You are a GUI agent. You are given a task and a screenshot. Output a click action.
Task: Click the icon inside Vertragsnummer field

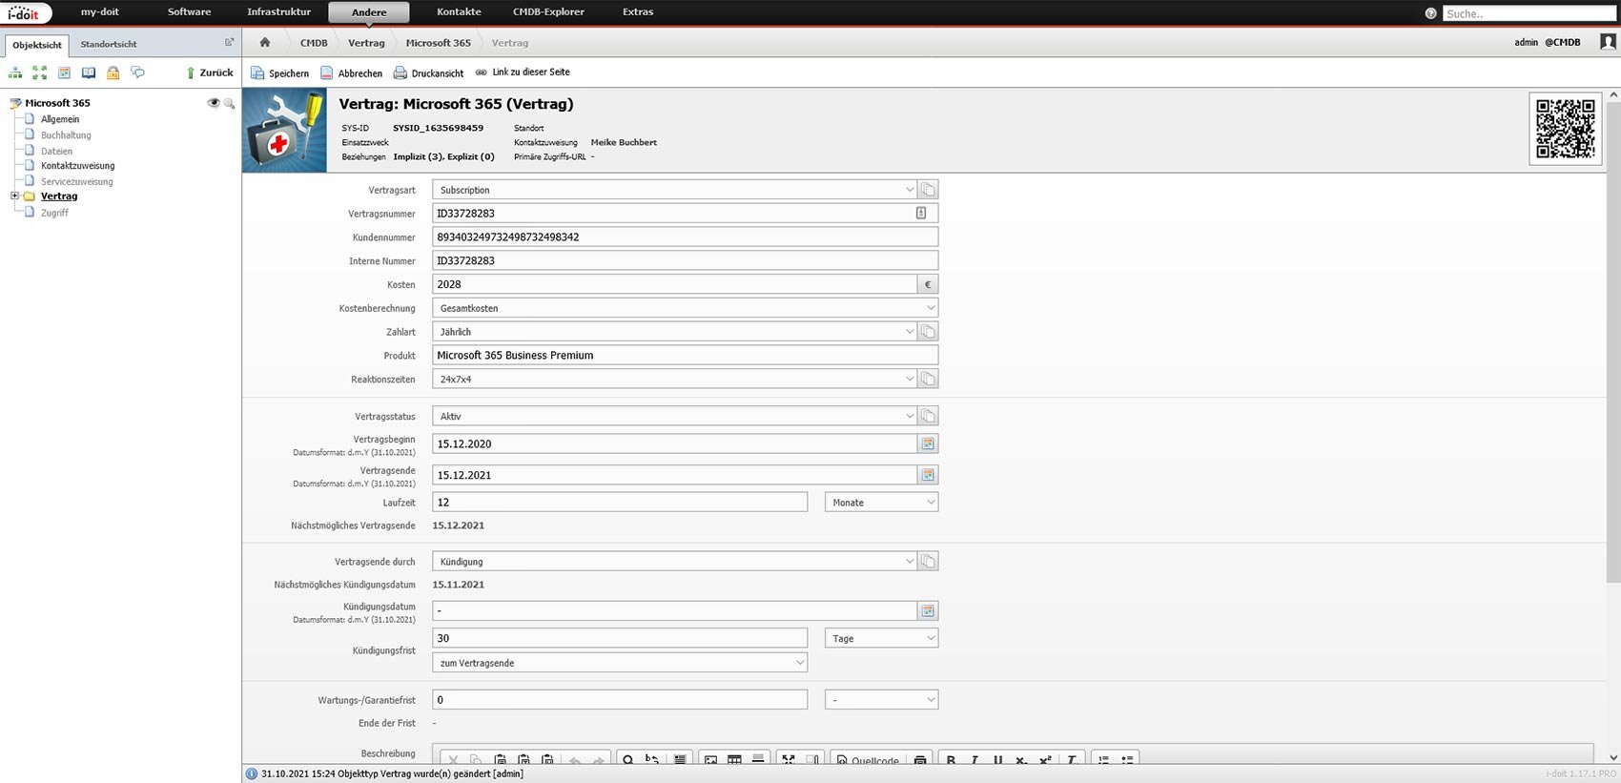click(921, 213)
